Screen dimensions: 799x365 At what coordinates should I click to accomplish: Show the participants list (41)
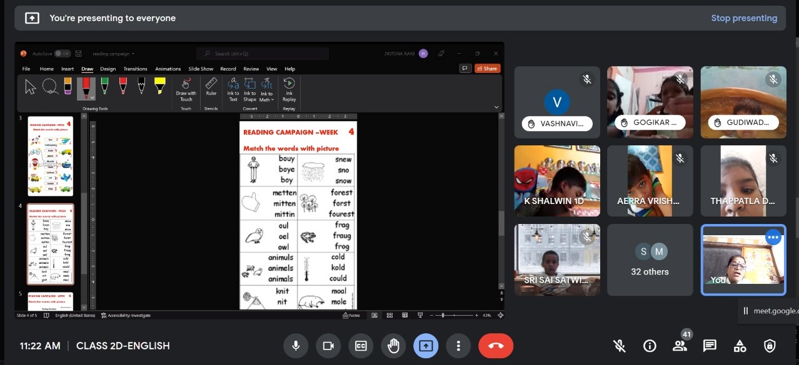(x=680, y=346)
